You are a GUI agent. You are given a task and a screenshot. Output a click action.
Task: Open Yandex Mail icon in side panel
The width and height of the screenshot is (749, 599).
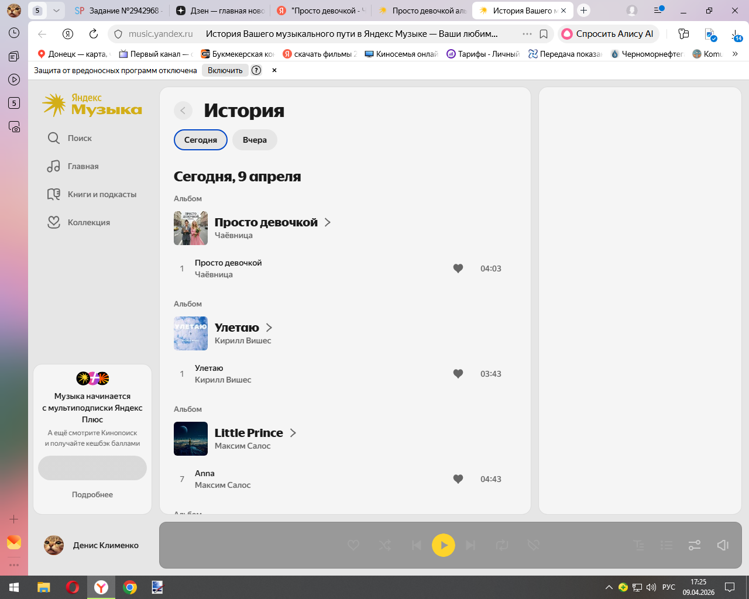coord(14,542)
